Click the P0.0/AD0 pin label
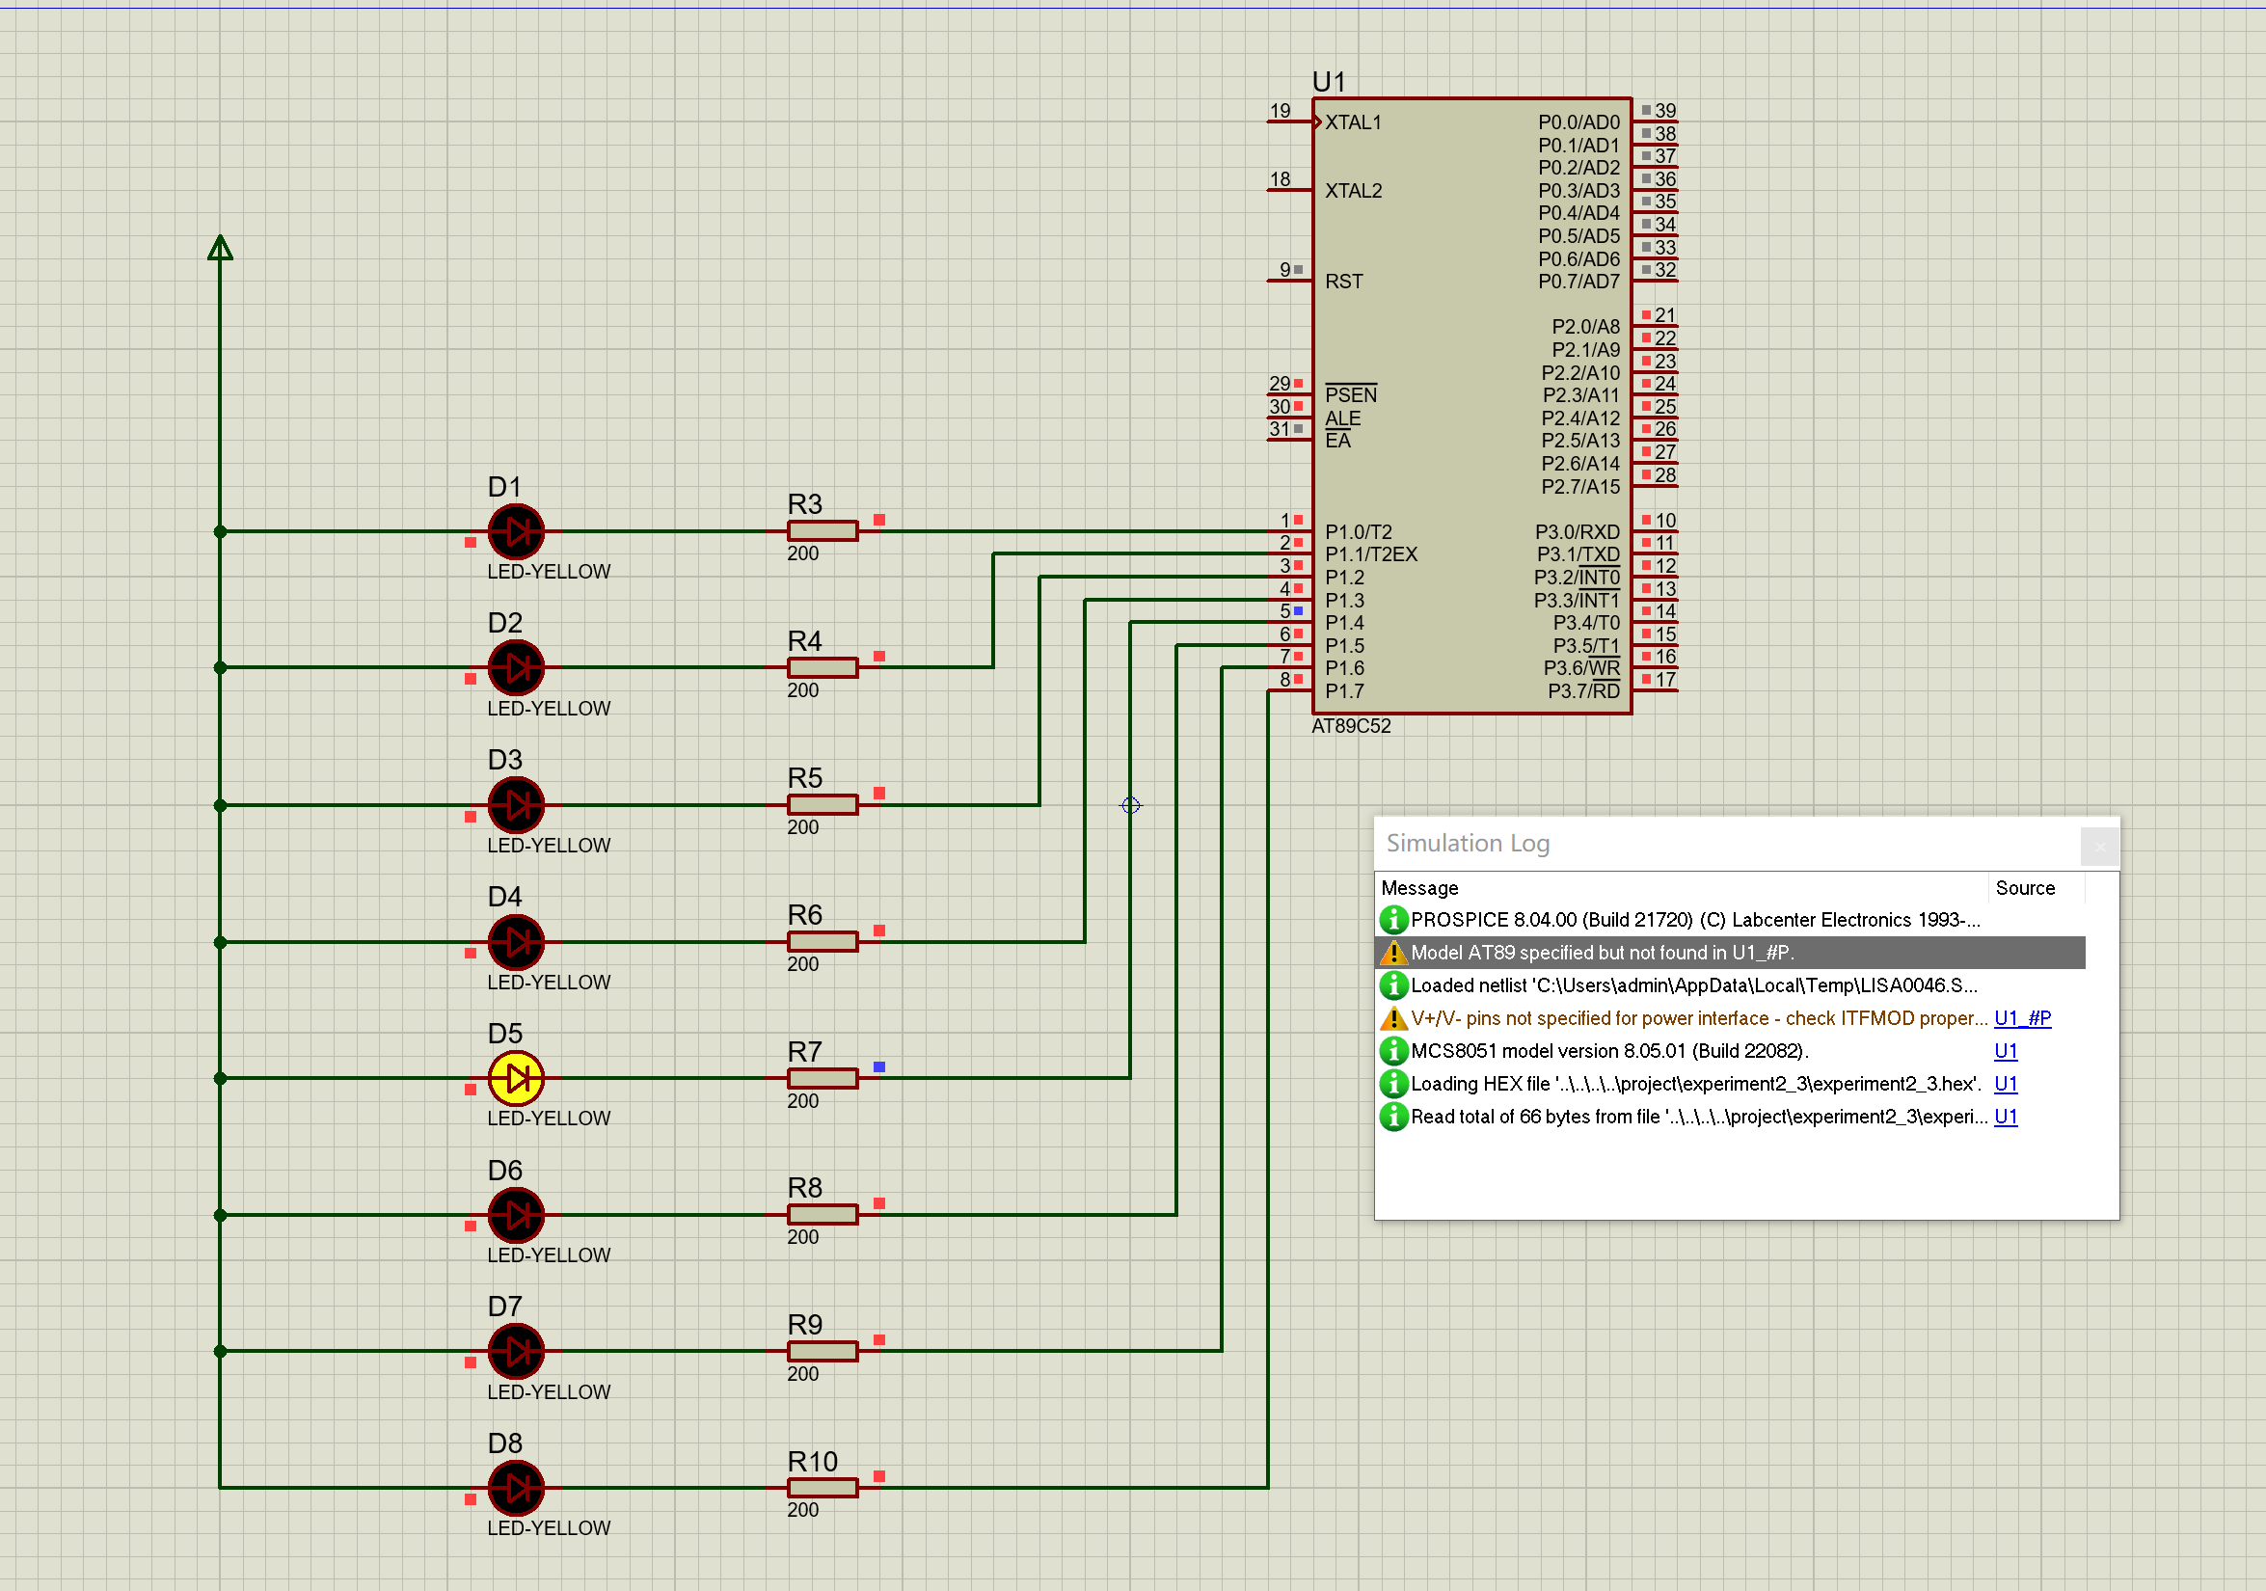Screen dimensions: 2266x1591 [1579, 122]
